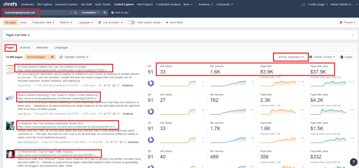Click author Chuck Price

point(24,85)
